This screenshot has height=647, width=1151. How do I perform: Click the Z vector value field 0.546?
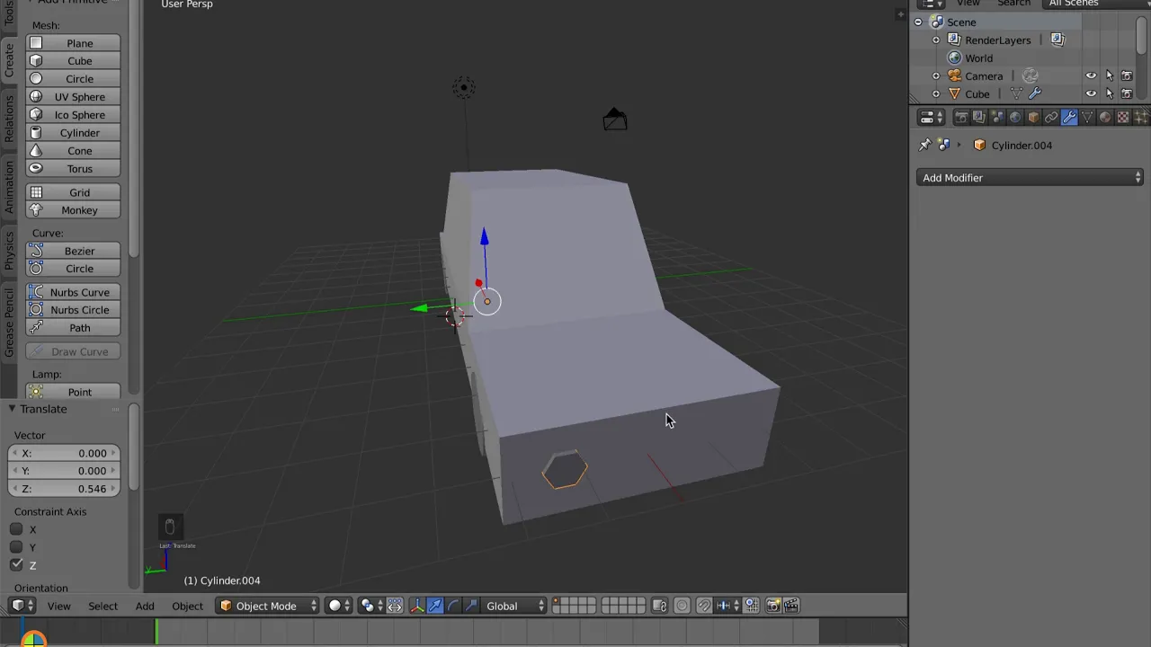tap(64, 489)
